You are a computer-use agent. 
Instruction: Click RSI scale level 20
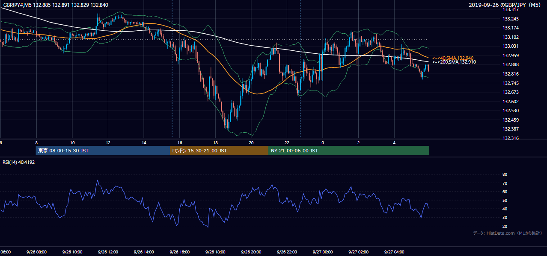[x=505, y=226]
